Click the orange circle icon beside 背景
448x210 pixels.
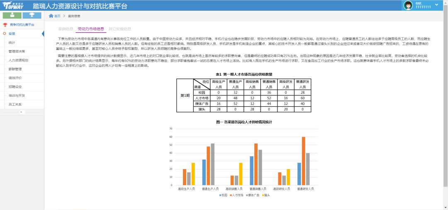[x=5, y=33]
